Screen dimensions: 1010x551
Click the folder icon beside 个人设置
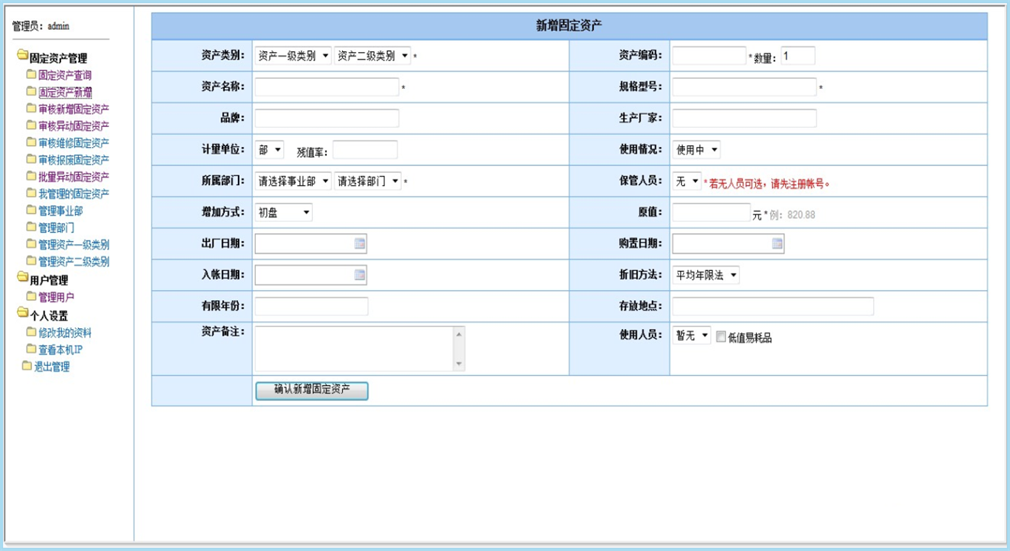(x=22, y=314)
